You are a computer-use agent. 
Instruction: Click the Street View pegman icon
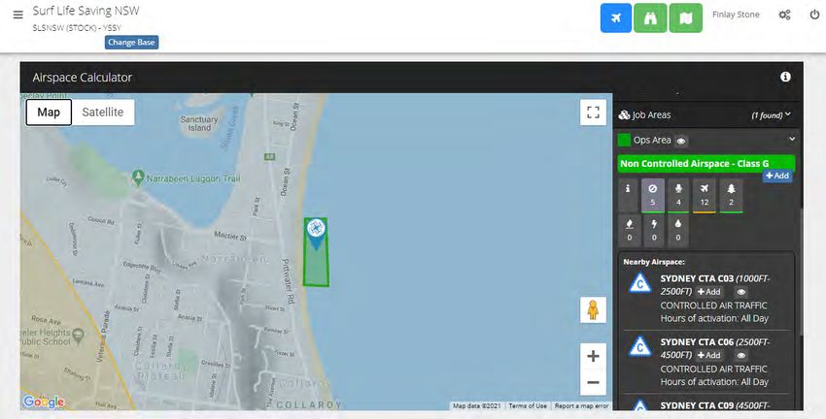(x=593, y=309)
